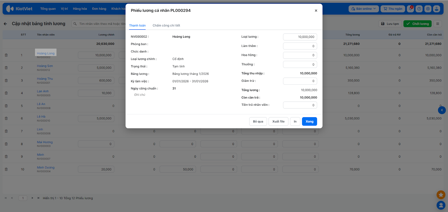Click the Thưởng amount field
Viewport: 448px width, 212px height.
(x=300, y=64)
